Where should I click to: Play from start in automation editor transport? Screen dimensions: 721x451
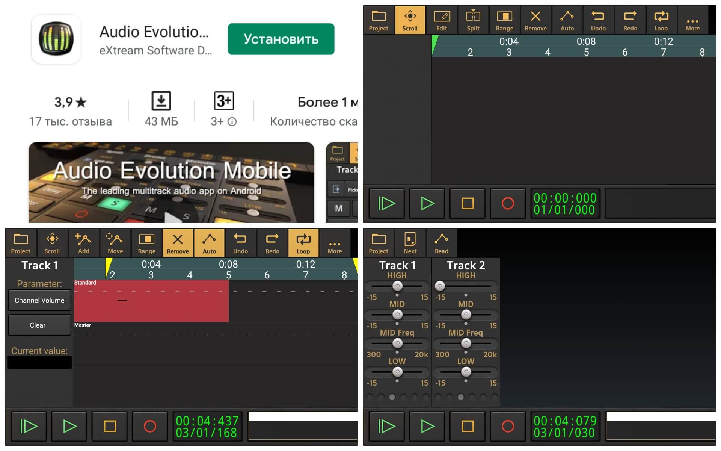(29, 426)
